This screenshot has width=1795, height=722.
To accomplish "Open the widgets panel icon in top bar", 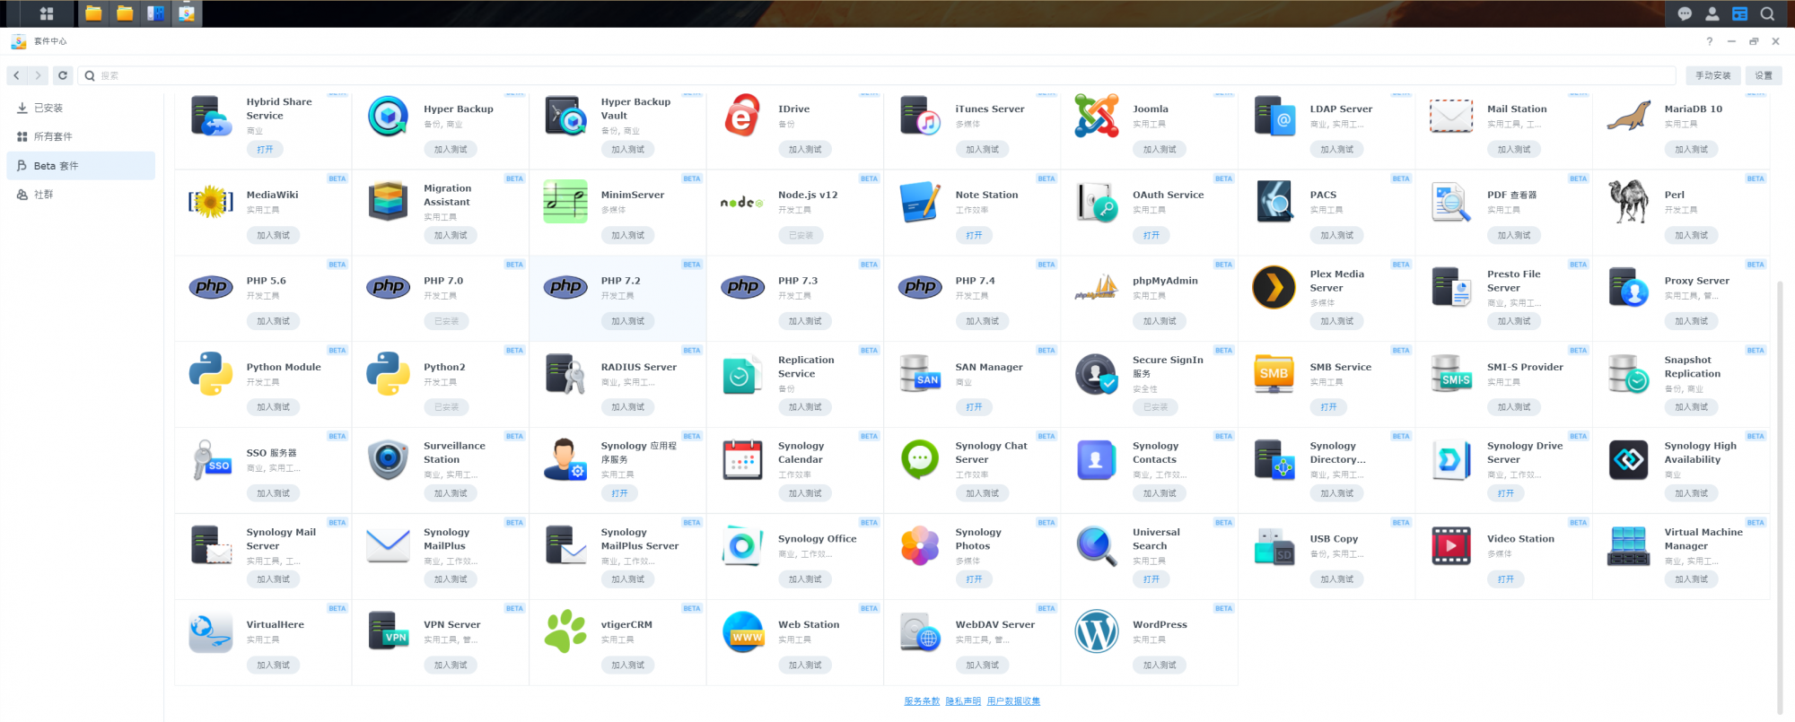I will [x=1739, y=13].
